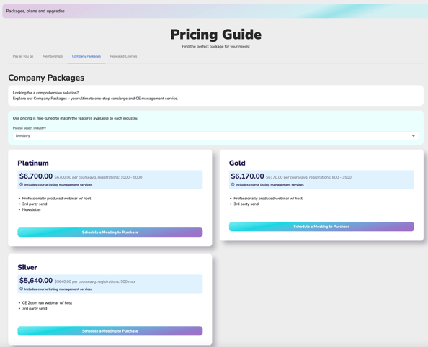Expand the industry dropdown chevron arrow
The image size is (428, 347).
pos(414,136)
